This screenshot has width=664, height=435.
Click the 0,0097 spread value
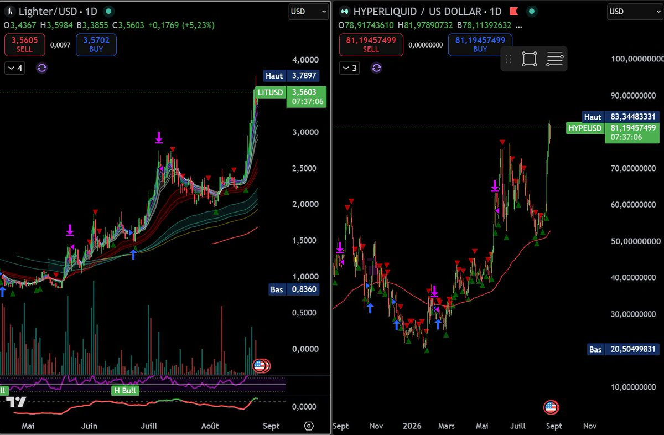tap(60, 45)
